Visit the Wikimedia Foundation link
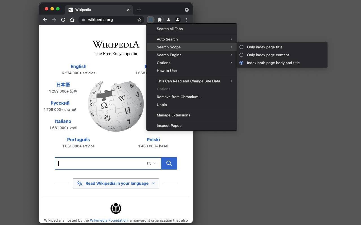361x225 pixels. pyautogui.click(x=109, y=220)
